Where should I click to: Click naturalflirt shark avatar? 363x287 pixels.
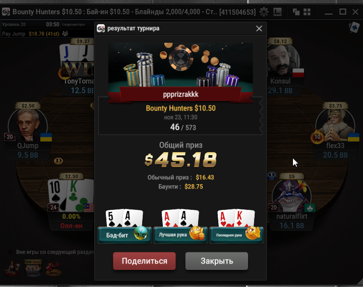pos(291,196)
